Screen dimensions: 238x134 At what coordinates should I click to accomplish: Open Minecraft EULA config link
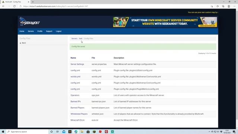click(78, 120)
